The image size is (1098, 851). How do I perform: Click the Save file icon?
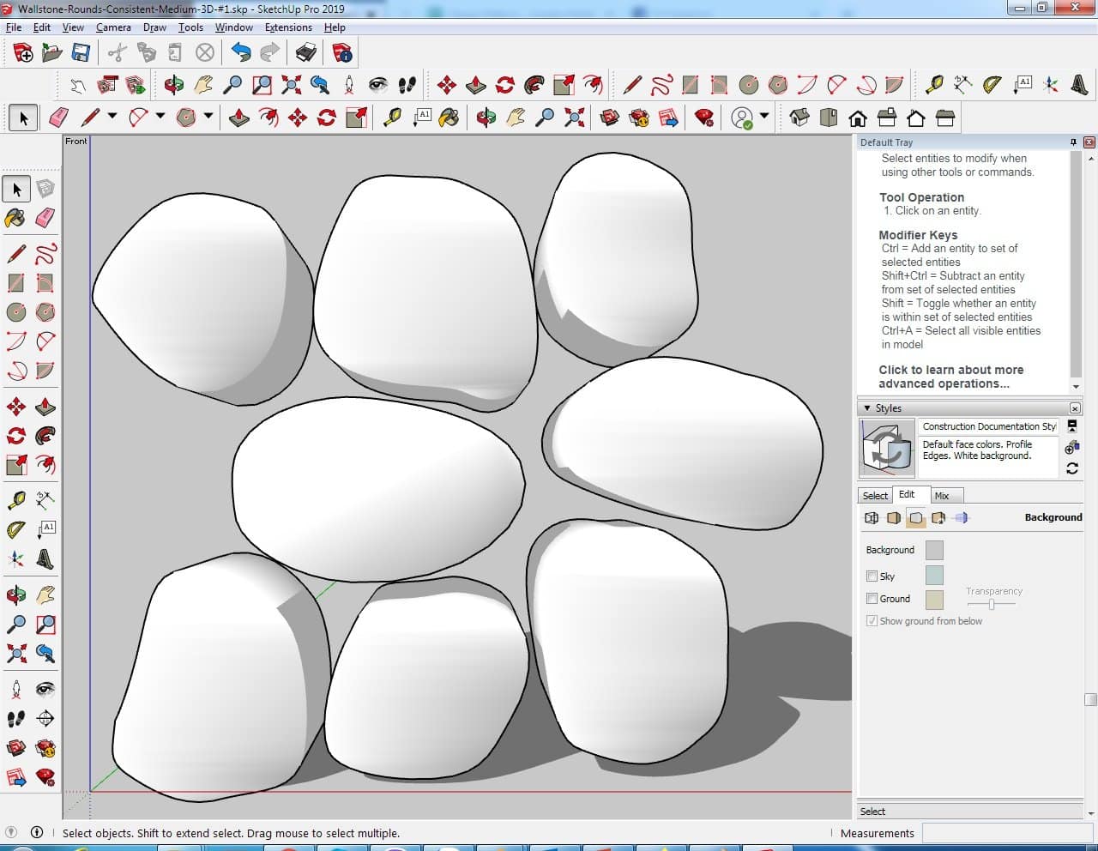[x=81, y=53]
